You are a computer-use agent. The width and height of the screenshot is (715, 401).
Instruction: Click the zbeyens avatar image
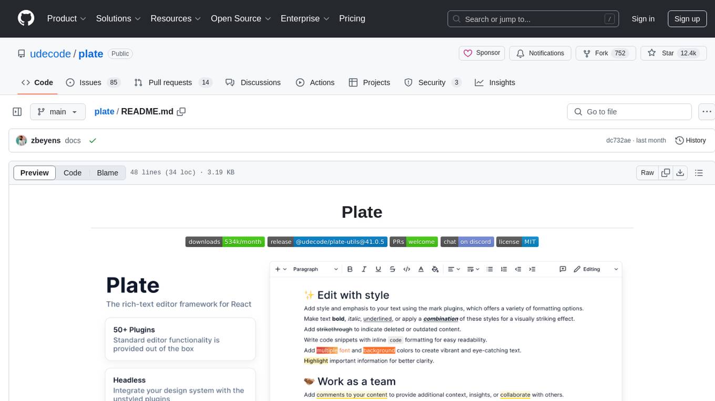click(22, 141)
